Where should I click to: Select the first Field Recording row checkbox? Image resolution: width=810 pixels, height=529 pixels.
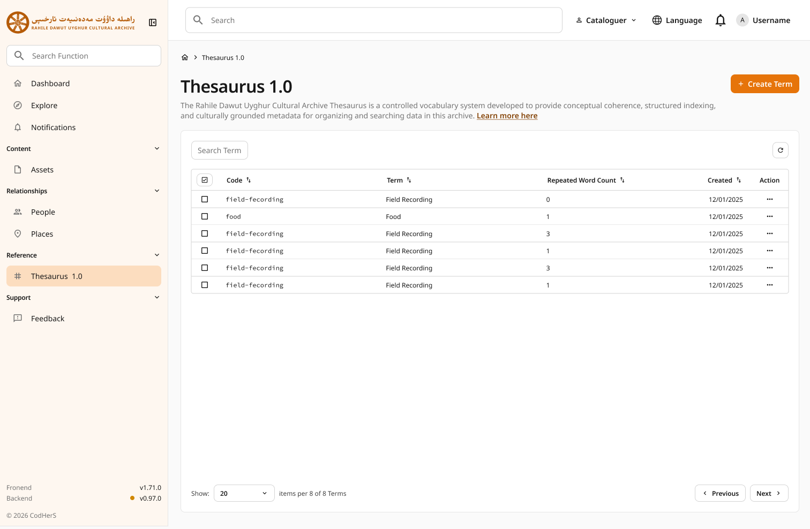205,199
